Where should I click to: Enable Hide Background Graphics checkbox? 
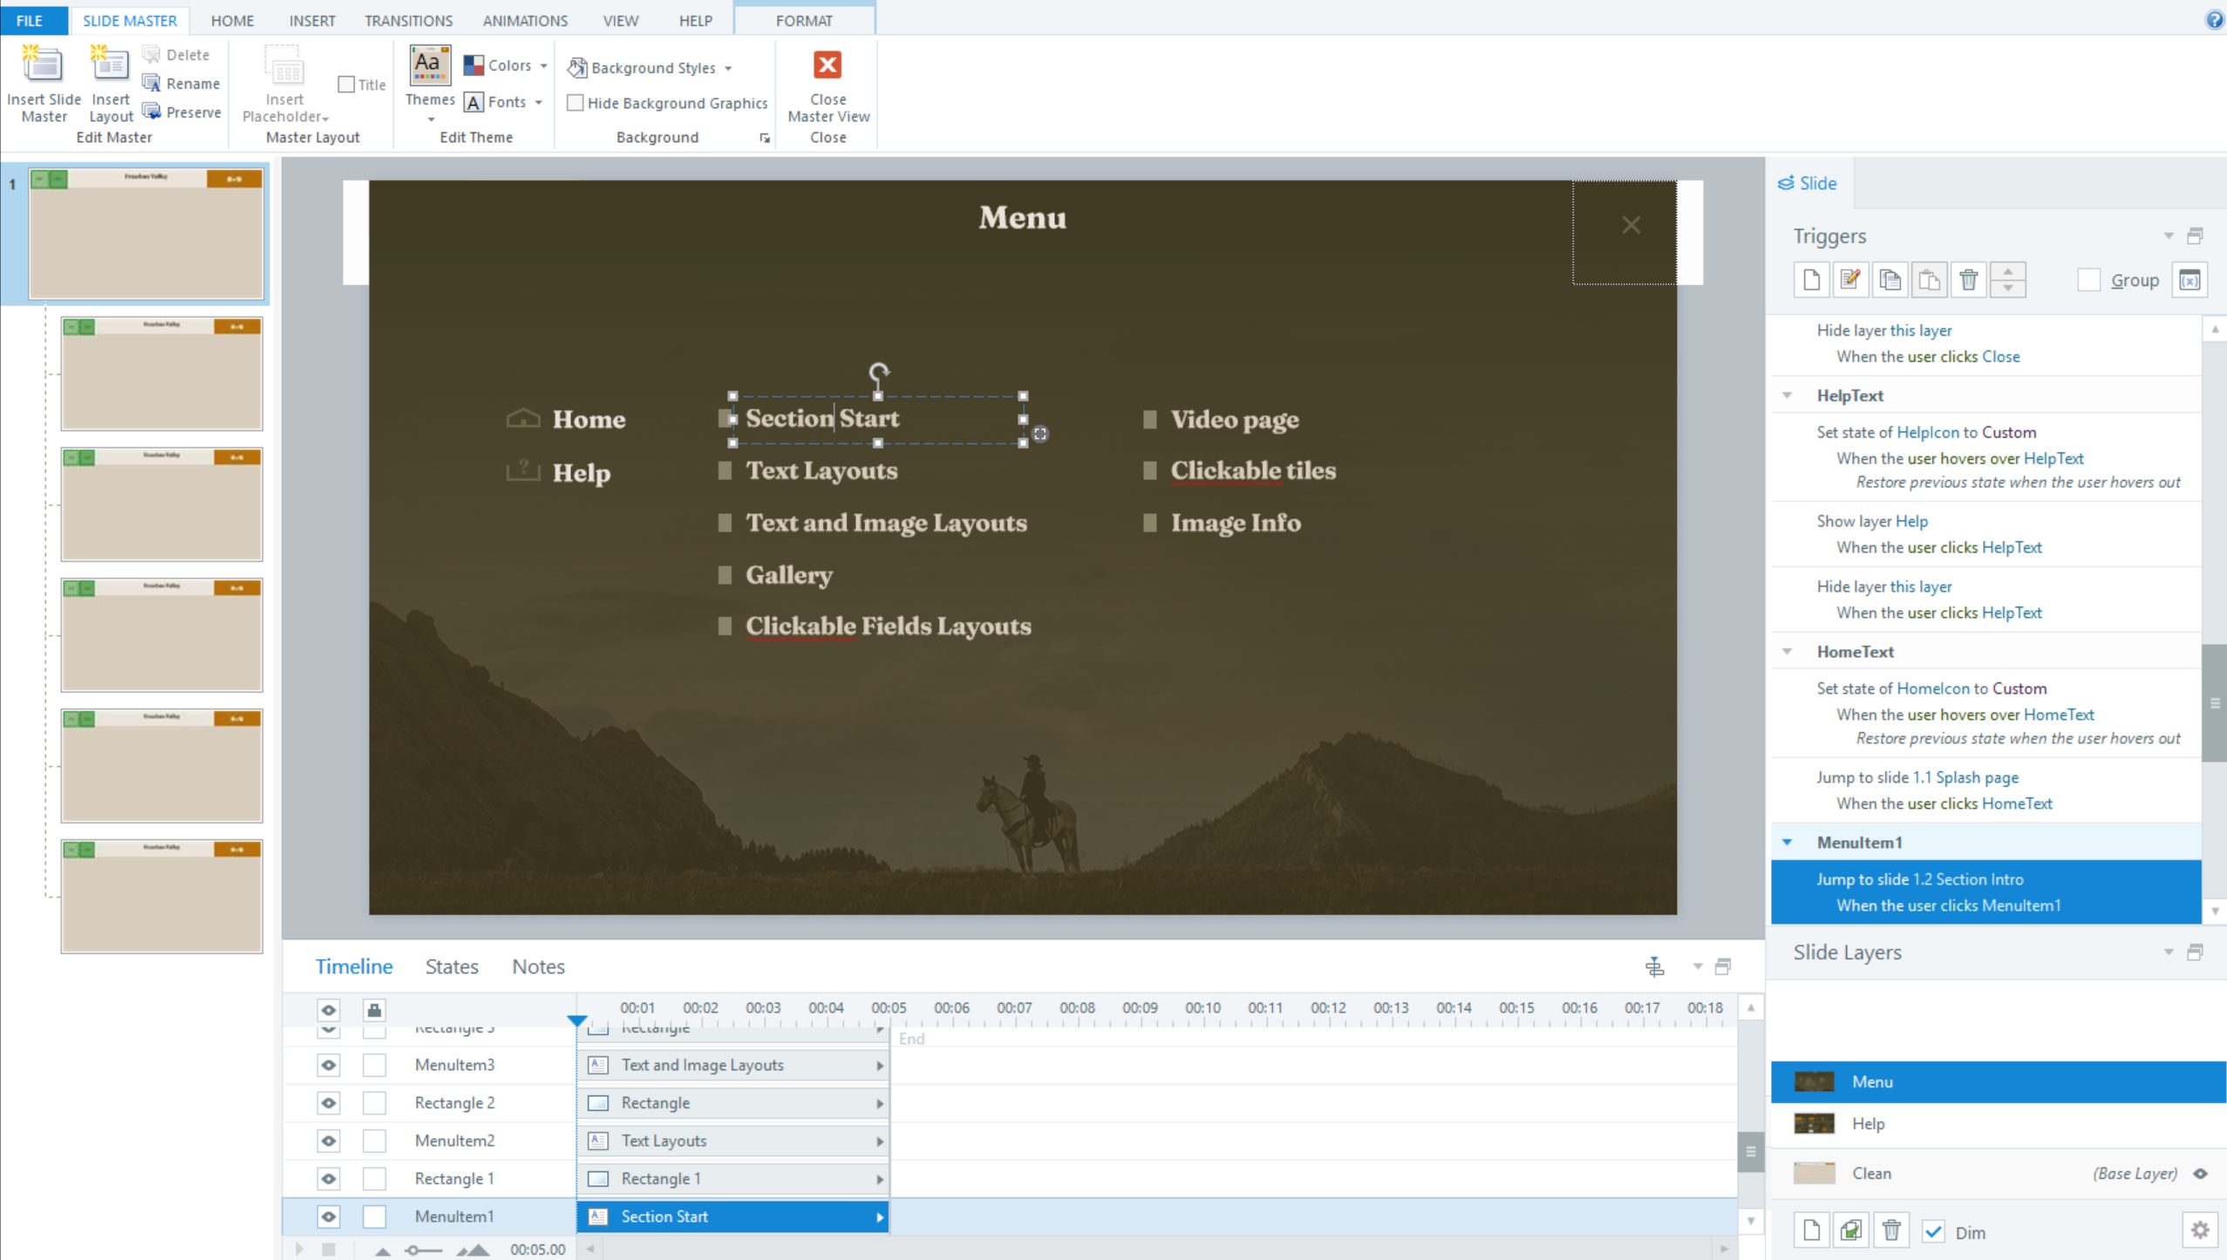pyautogui.click(x=575, y=103)
